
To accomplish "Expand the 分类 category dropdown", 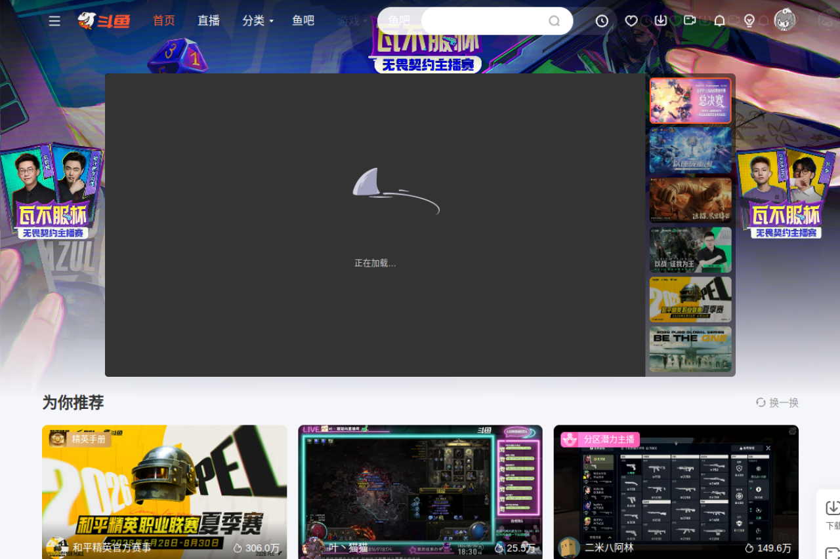I will (x=258, y=21).
